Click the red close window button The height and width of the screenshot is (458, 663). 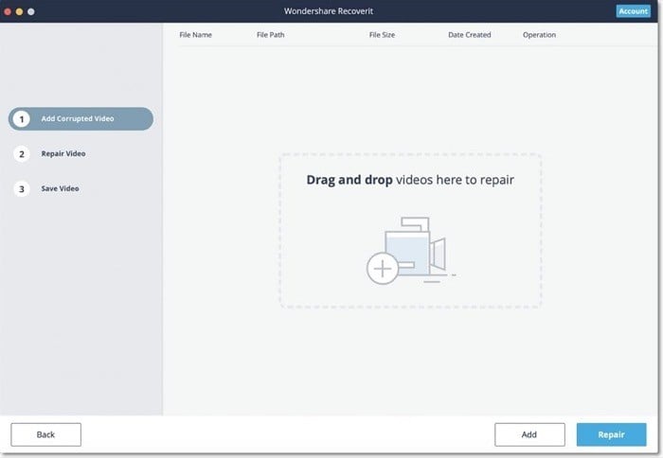[8, 11]
